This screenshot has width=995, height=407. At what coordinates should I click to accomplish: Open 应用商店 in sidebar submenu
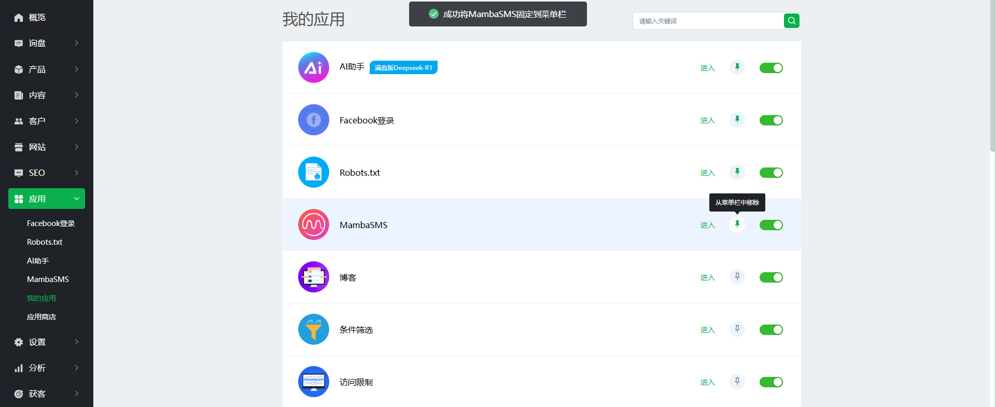coord(41,317)
